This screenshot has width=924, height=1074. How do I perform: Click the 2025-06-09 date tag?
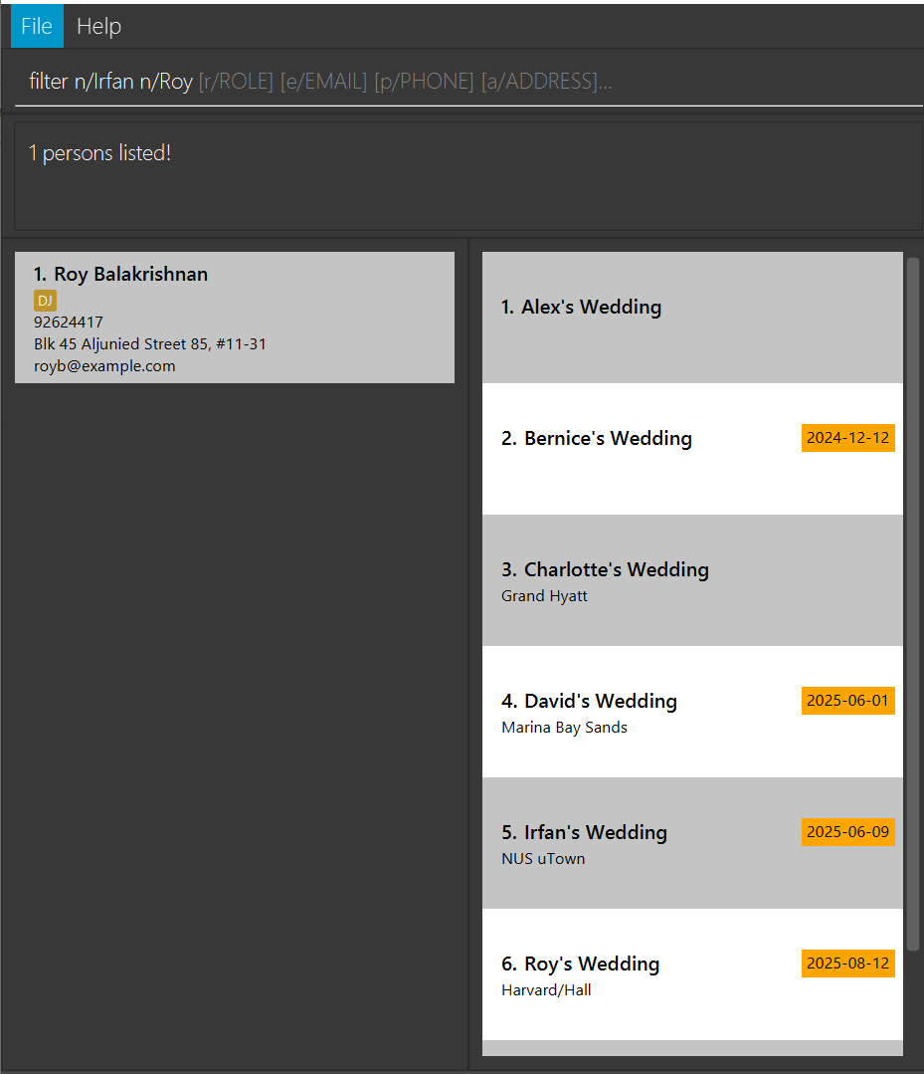pos(848,832)
